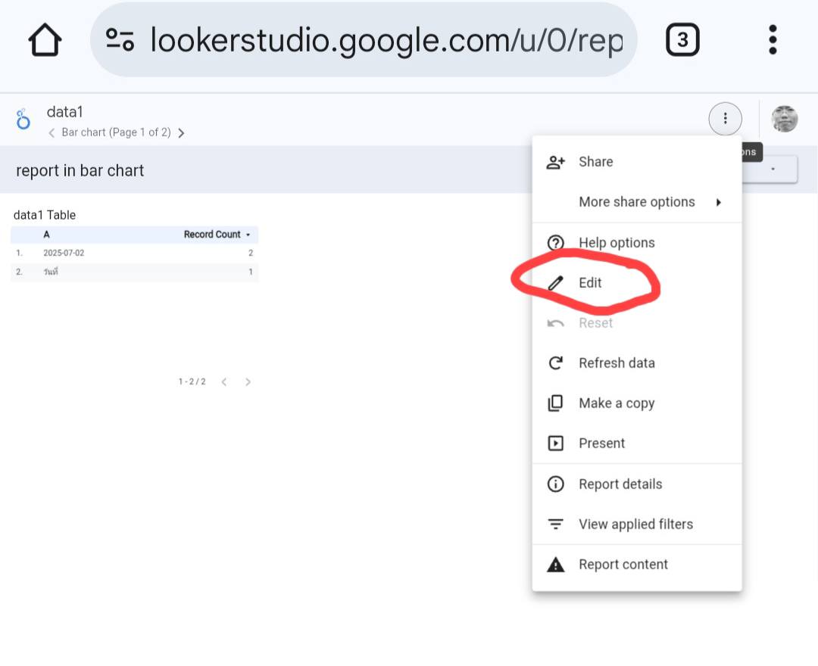Expand More share options submenu
The width and height of the screenshot is (818, 666).
636,202
